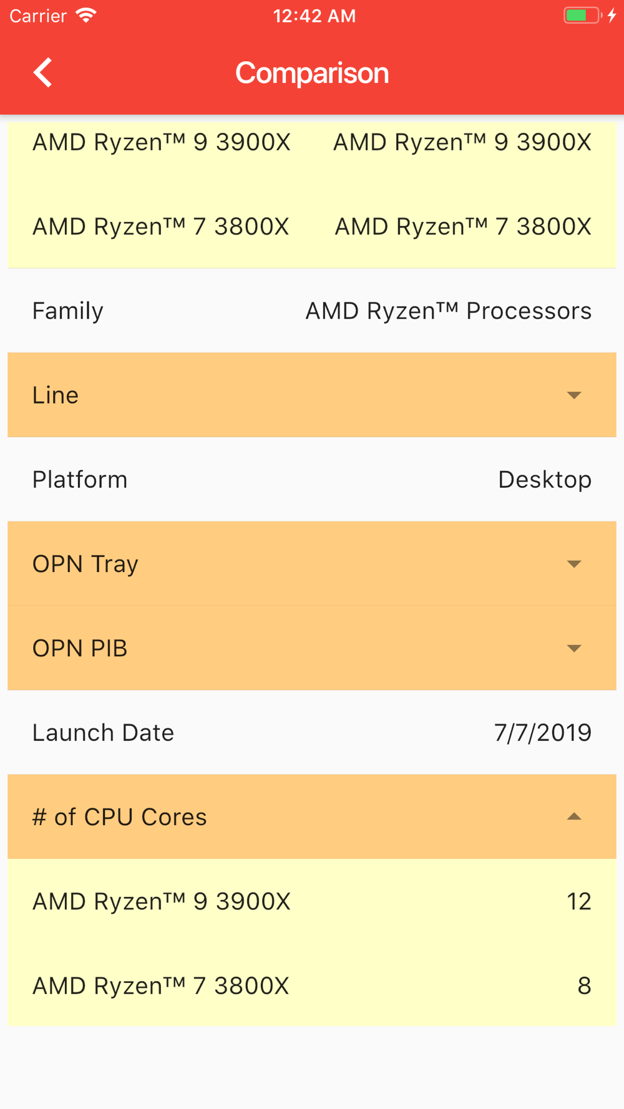Expand the OPN PIB dropdown arrow
624x1109 pixels.
[x=574, y=648]
